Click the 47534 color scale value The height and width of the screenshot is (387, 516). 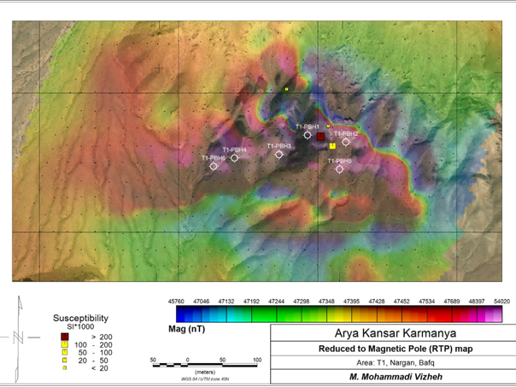(x=427, y=302)
